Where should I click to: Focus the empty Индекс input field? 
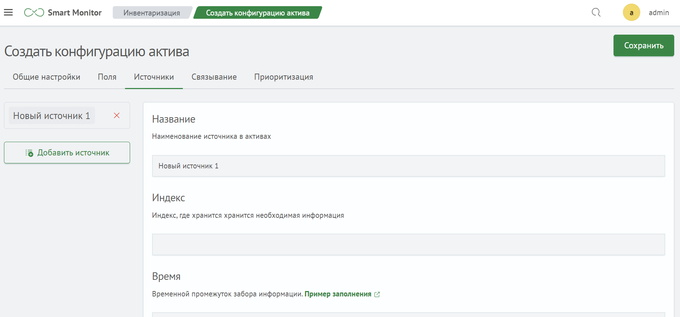click(x=408, y=245)
